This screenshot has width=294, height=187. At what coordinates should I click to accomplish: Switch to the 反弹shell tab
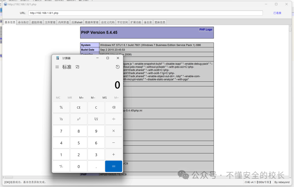pyautogui.click(x=77, y=22)
